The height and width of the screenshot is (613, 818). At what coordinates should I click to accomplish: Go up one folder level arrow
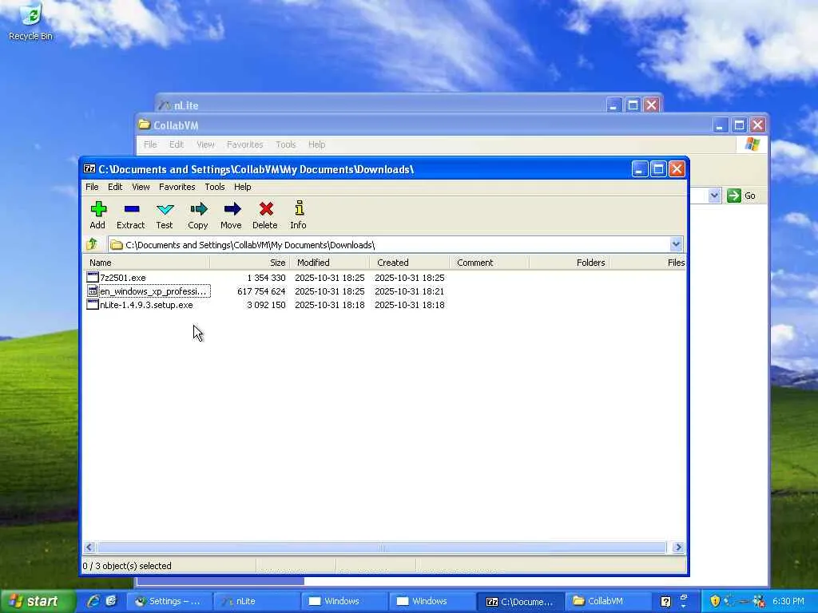93,244
